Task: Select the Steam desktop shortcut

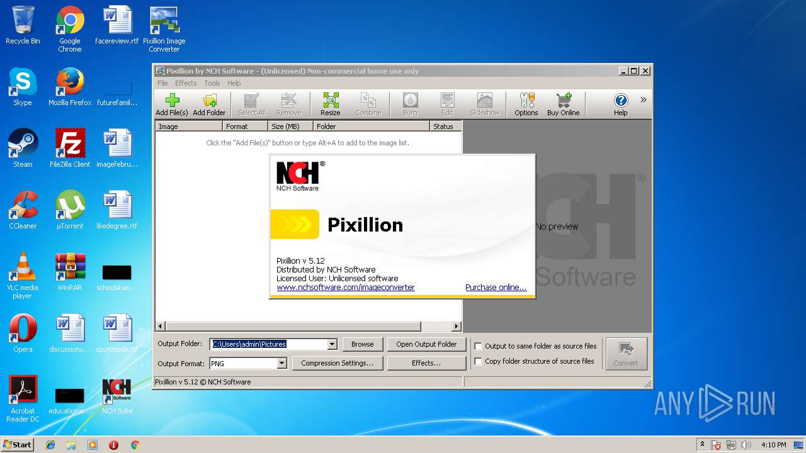Action: (23, 148)
